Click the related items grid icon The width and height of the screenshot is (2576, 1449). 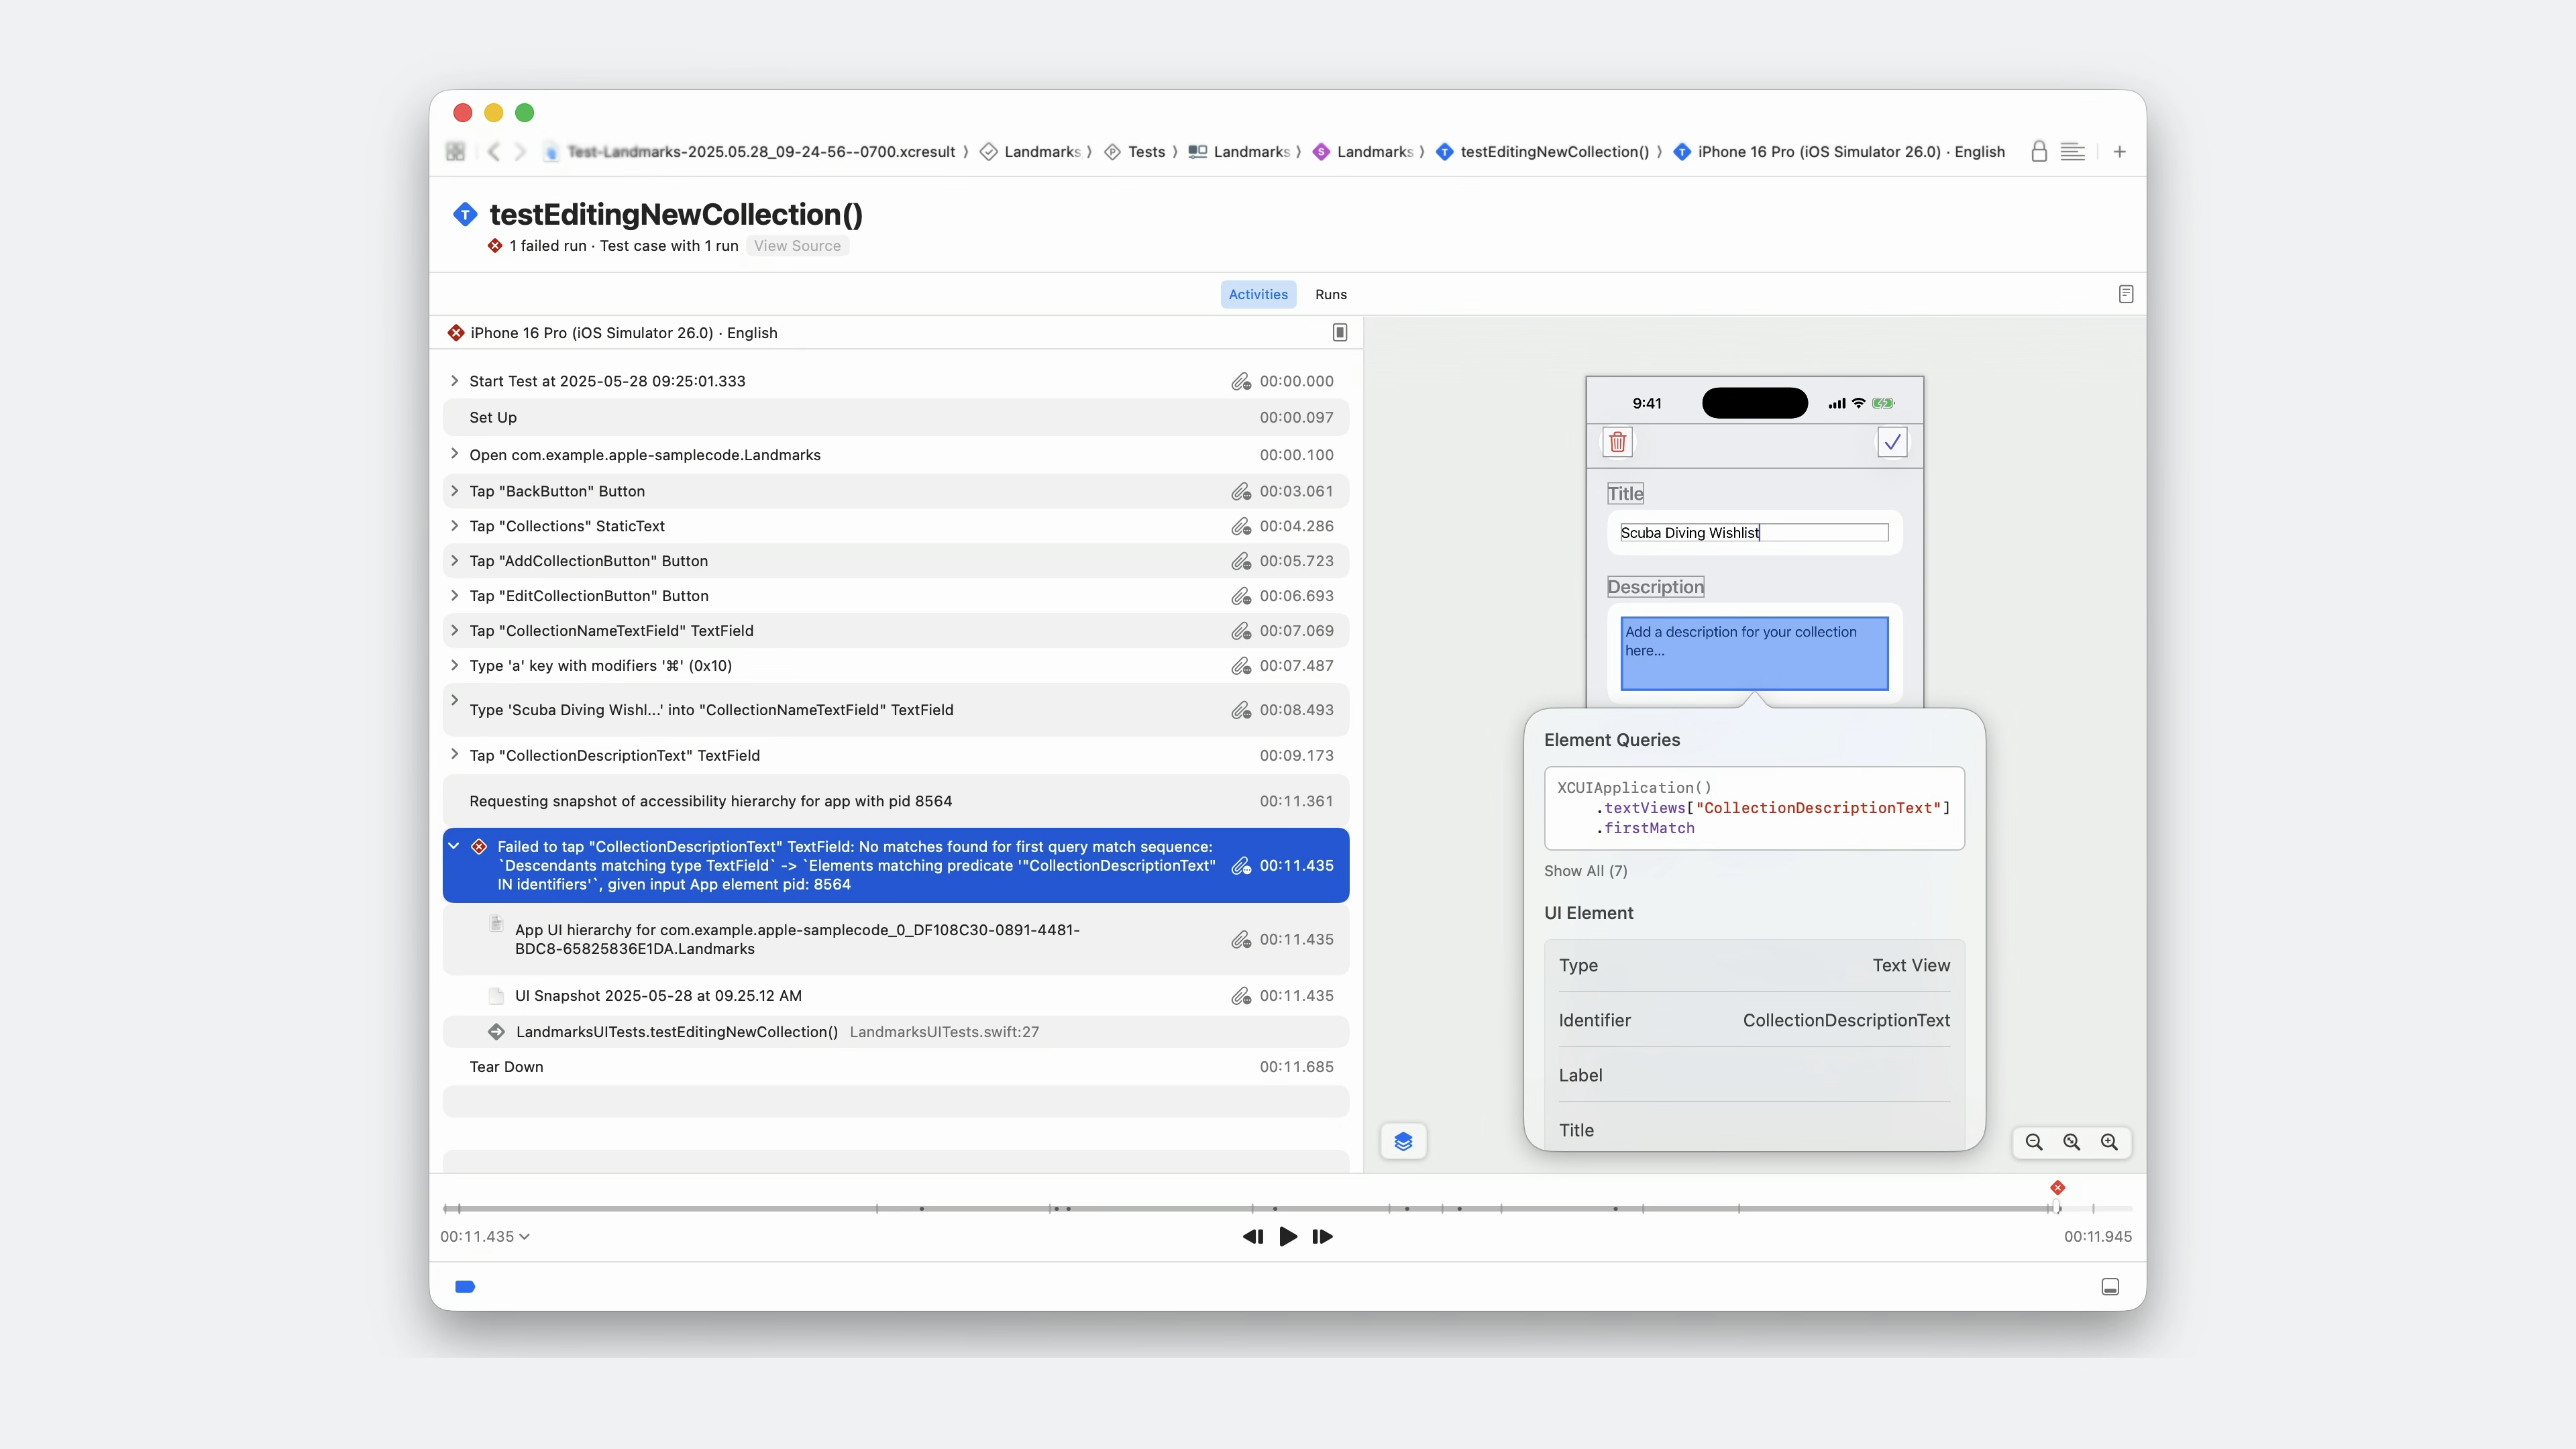click(455, 152)
